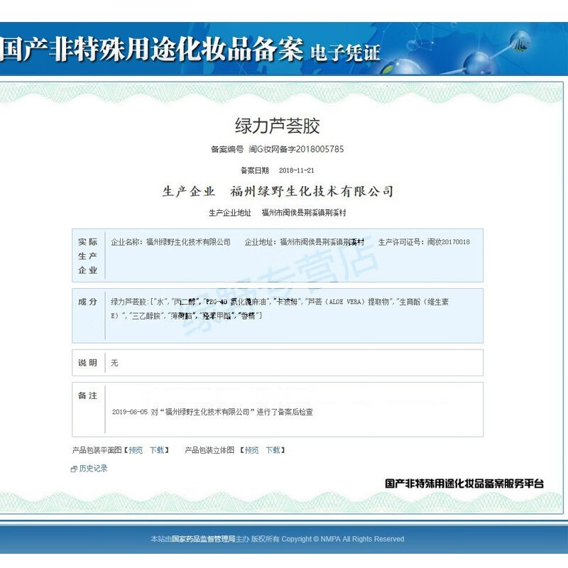Download 产品包装平面图 via 下载 link
Screen dimensions: 568x568
(155, 449)
